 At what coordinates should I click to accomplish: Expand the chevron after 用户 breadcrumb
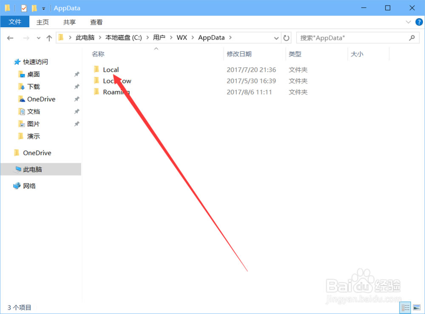171,38
